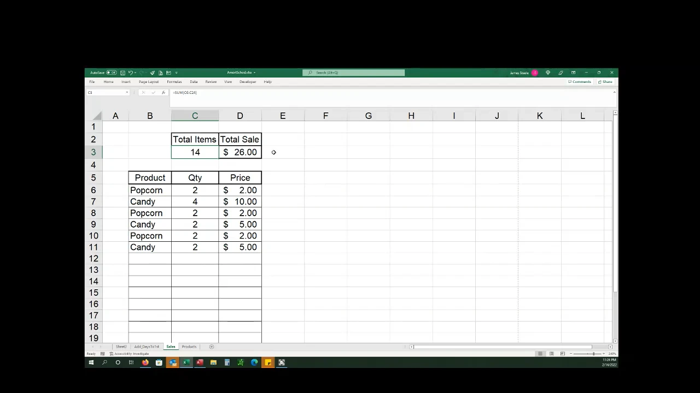700x393 pixels.
Task: Click the formula bar text =SUM(C6:C24)
Action: 185,92
